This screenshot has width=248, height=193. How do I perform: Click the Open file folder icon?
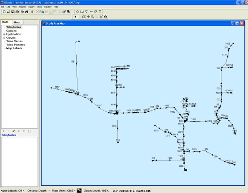coord(8,12)
